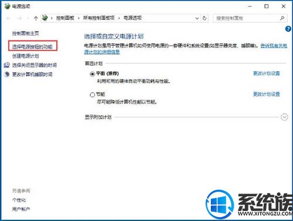The height and width of the screenshot is (221, 293).
Task: Open 选择电源按钮的功能
Action: pyautogui.click(x=32, y=46)
